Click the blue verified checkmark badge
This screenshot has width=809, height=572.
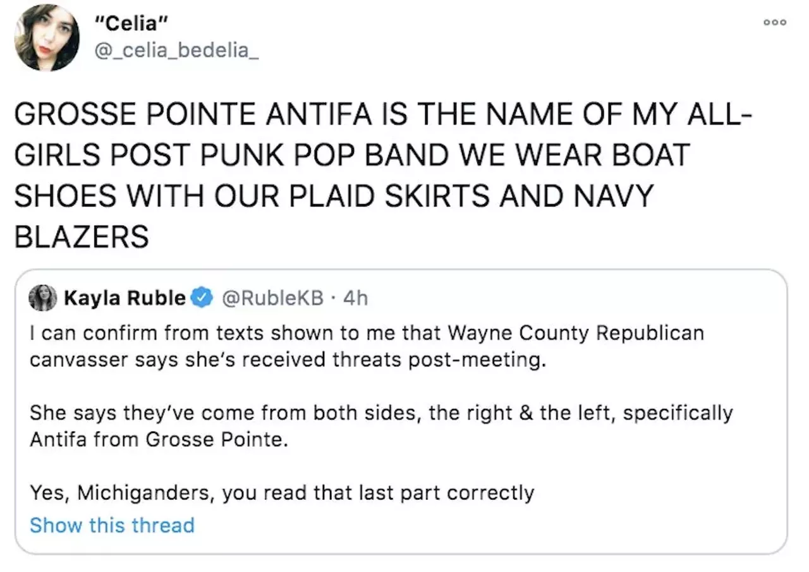pyautogui.click(x=202, y=298)
